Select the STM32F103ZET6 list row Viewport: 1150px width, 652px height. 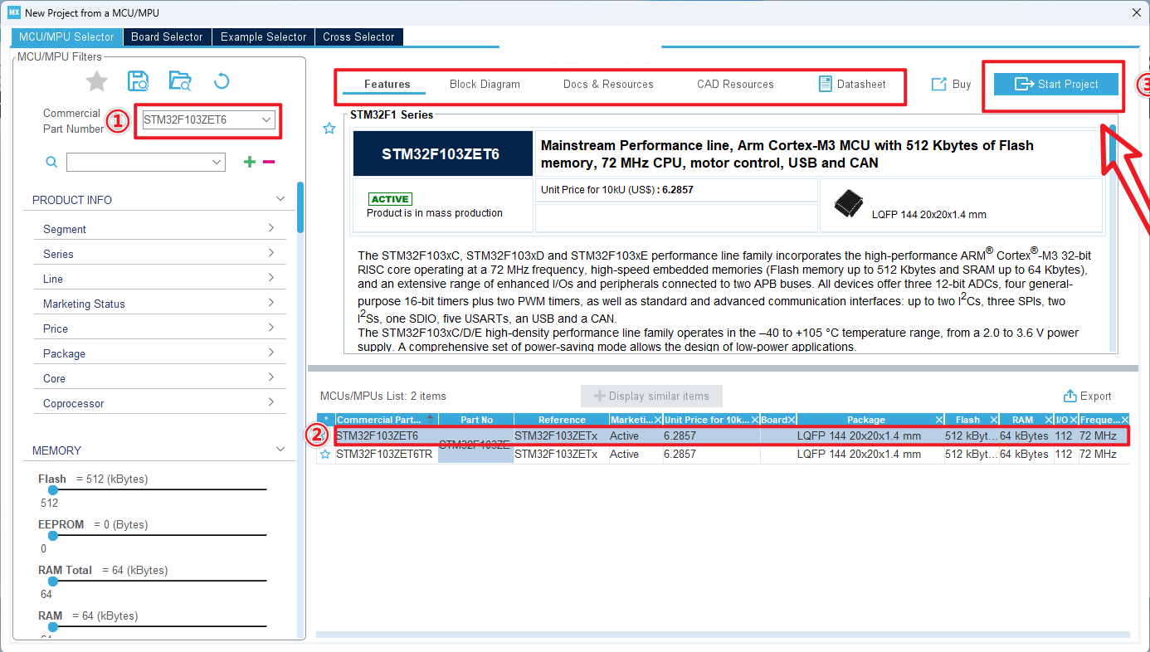click(723, 435)
